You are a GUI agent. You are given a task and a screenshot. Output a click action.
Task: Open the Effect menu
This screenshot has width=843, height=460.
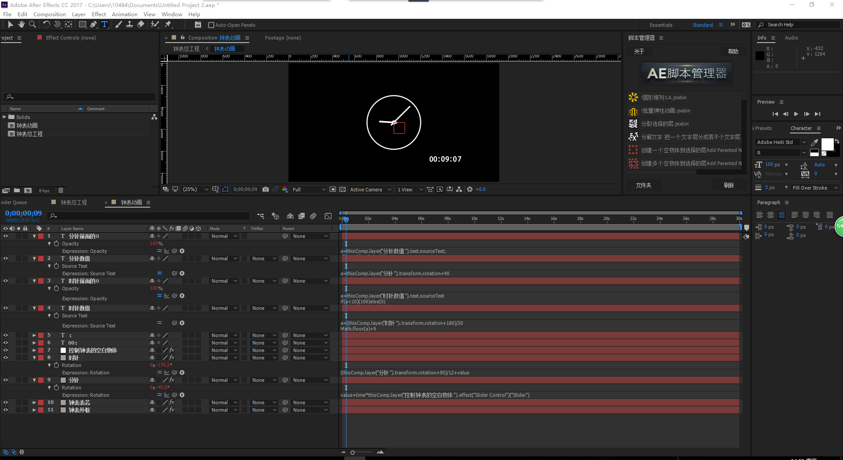(99, 14)
